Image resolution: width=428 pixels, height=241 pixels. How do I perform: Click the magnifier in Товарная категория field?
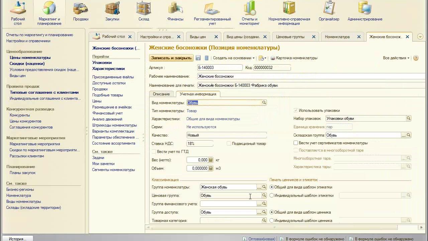pos(264,221)
